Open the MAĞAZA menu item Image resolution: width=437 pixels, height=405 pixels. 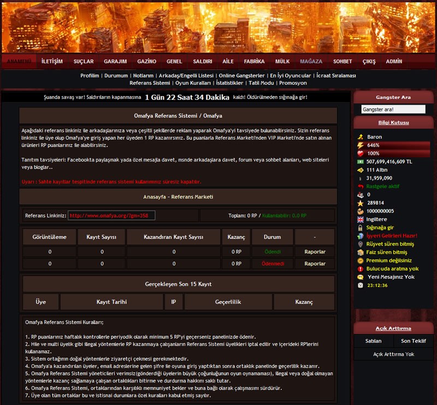click(x=311, y=62)
